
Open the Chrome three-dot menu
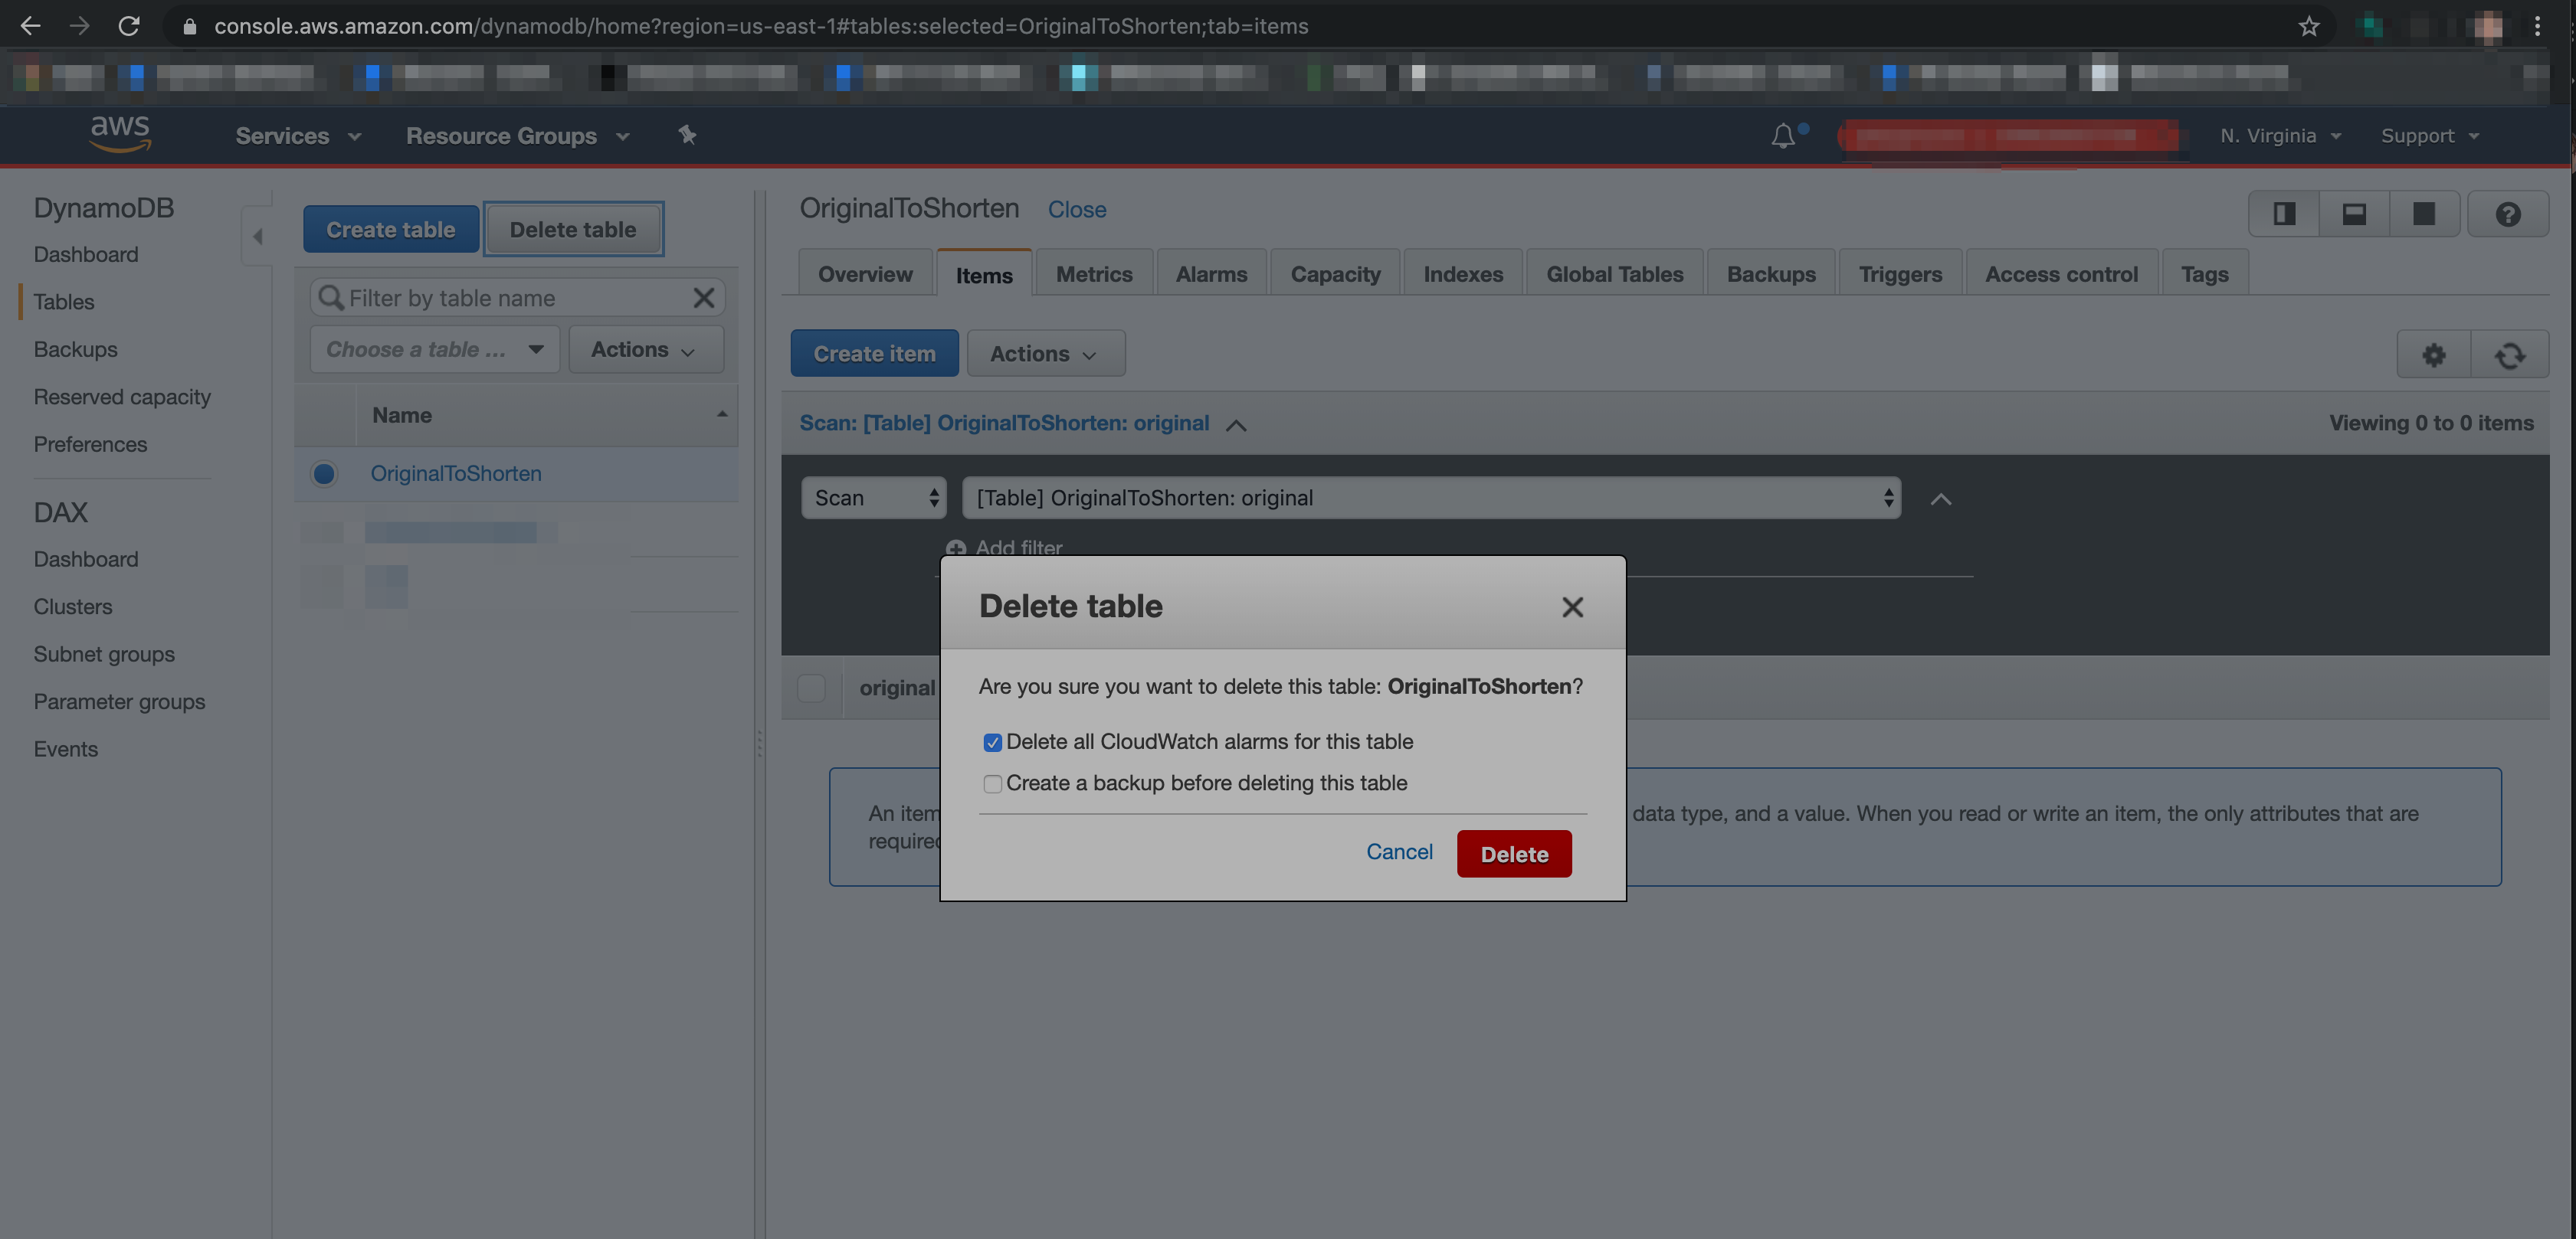click(x=2538, y=26)
